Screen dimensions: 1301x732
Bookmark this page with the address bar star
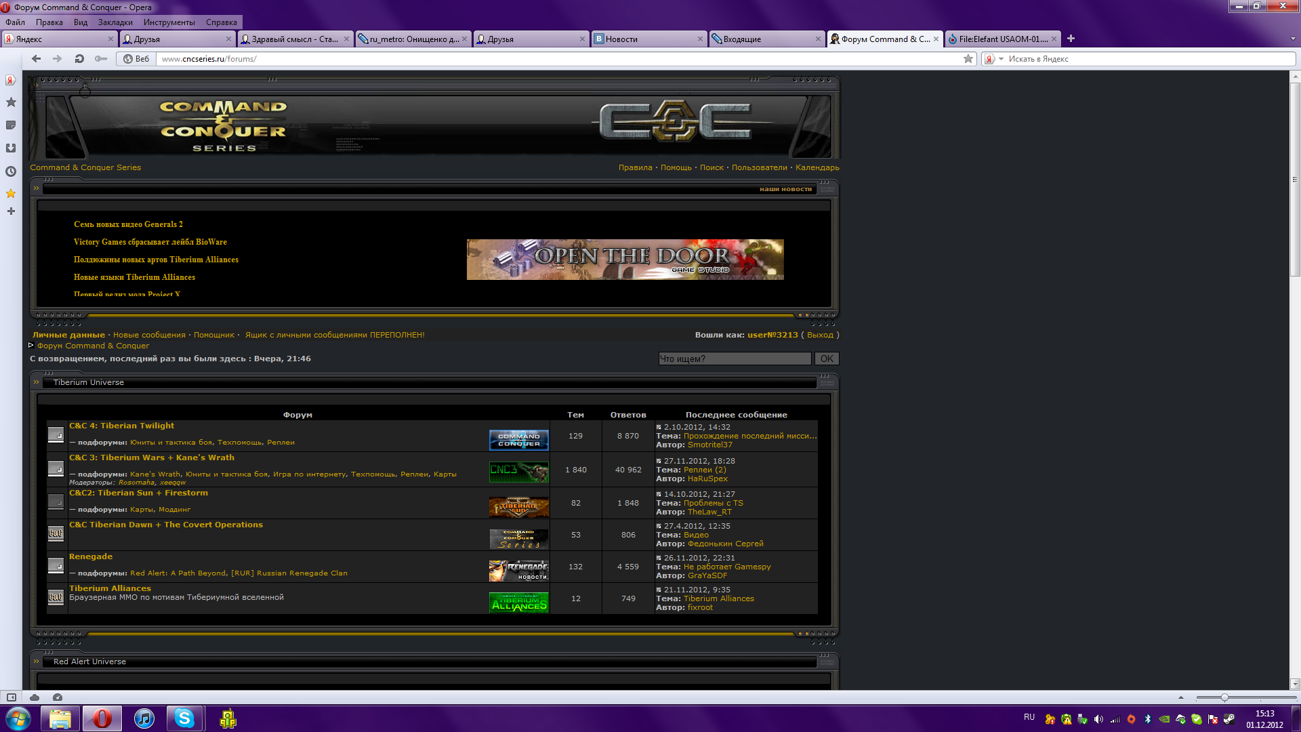[968, 59]
